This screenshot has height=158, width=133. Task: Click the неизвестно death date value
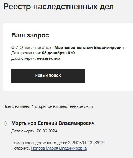click(48, 58)
